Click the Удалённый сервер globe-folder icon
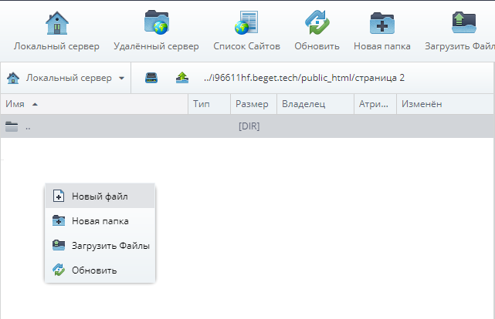The image size is (495, 319). coord(157,22)
